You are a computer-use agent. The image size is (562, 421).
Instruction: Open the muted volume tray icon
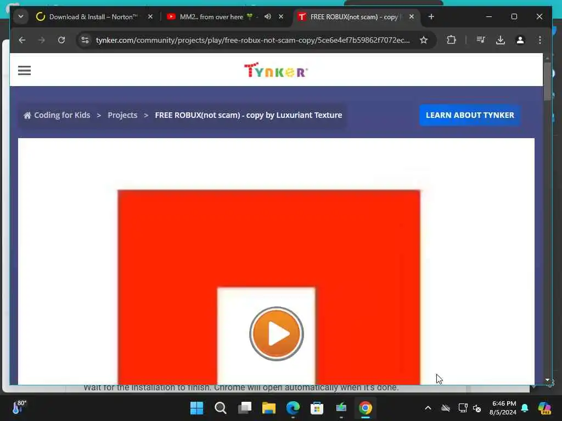click(x=477, y=408)
